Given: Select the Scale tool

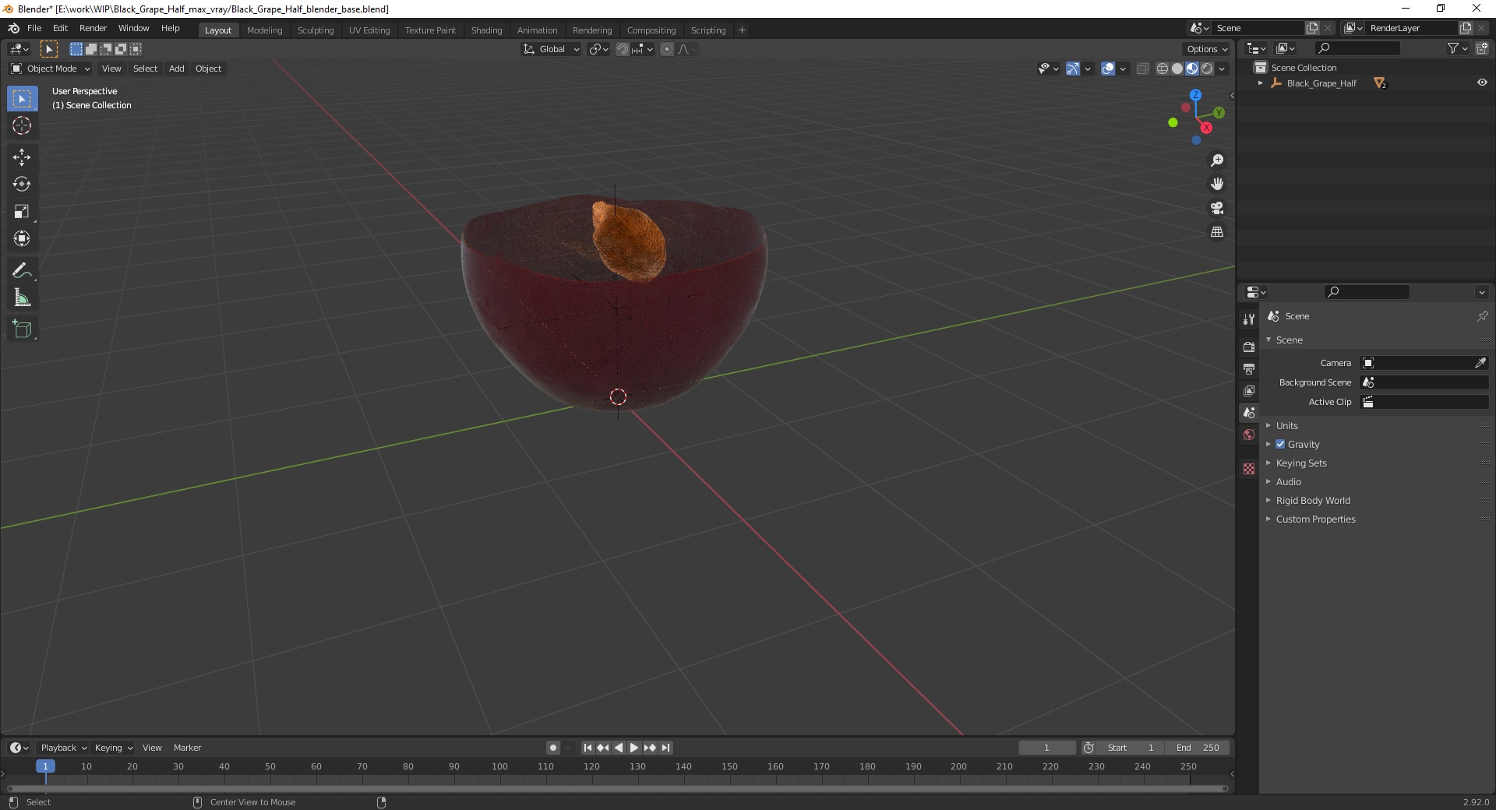Looking at the screenshot, I should (22, 211).
